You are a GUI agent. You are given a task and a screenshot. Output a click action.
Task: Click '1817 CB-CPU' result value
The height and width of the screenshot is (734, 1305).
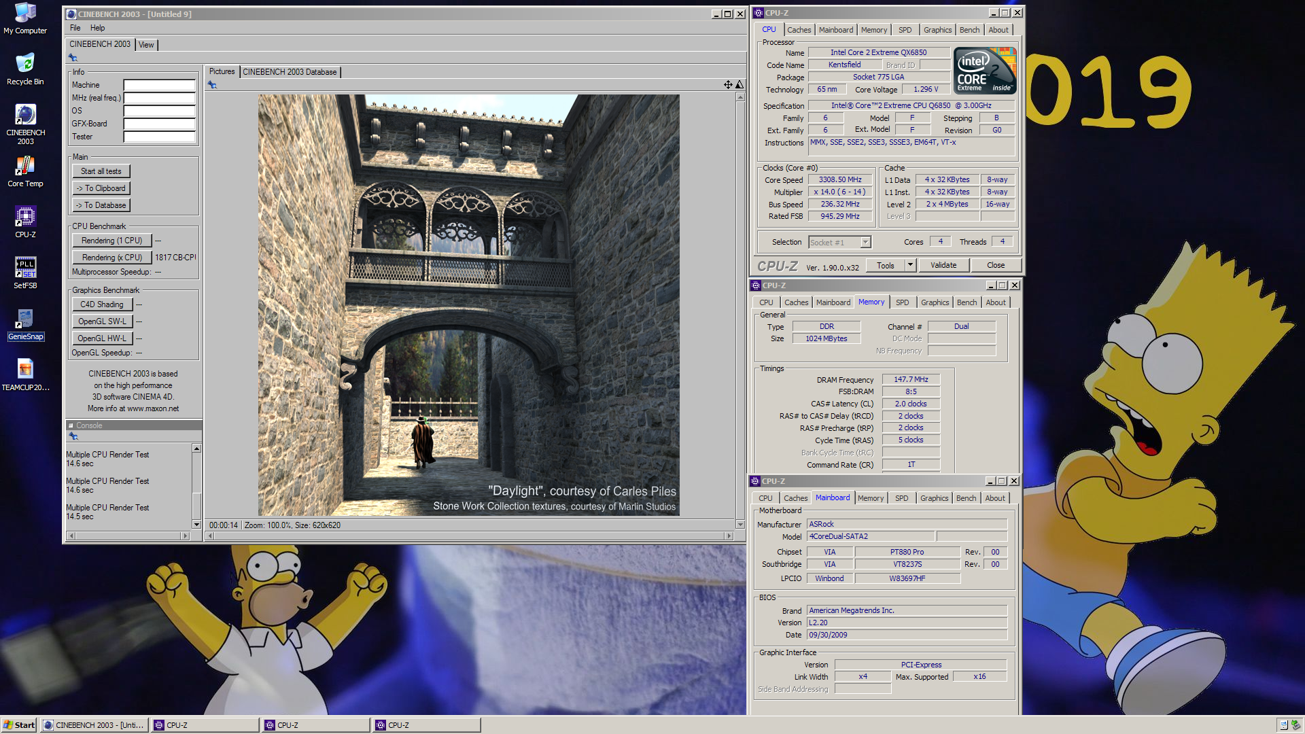(x=175, y=258)
